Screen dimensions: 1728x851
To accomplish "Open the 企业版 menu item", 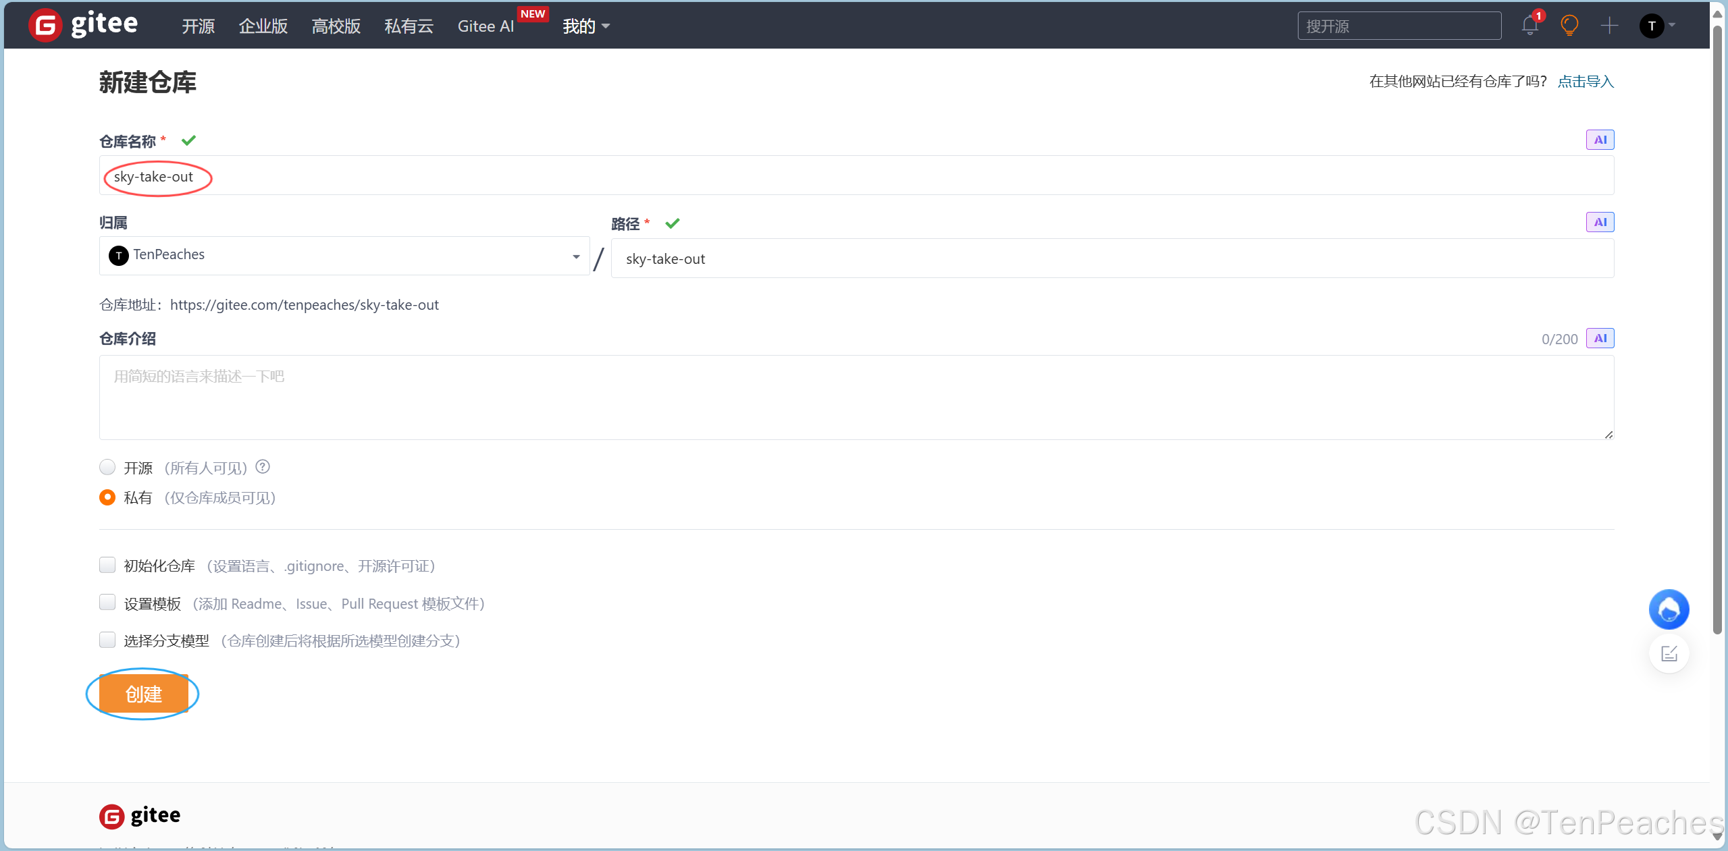I will [x=263, y=26].
